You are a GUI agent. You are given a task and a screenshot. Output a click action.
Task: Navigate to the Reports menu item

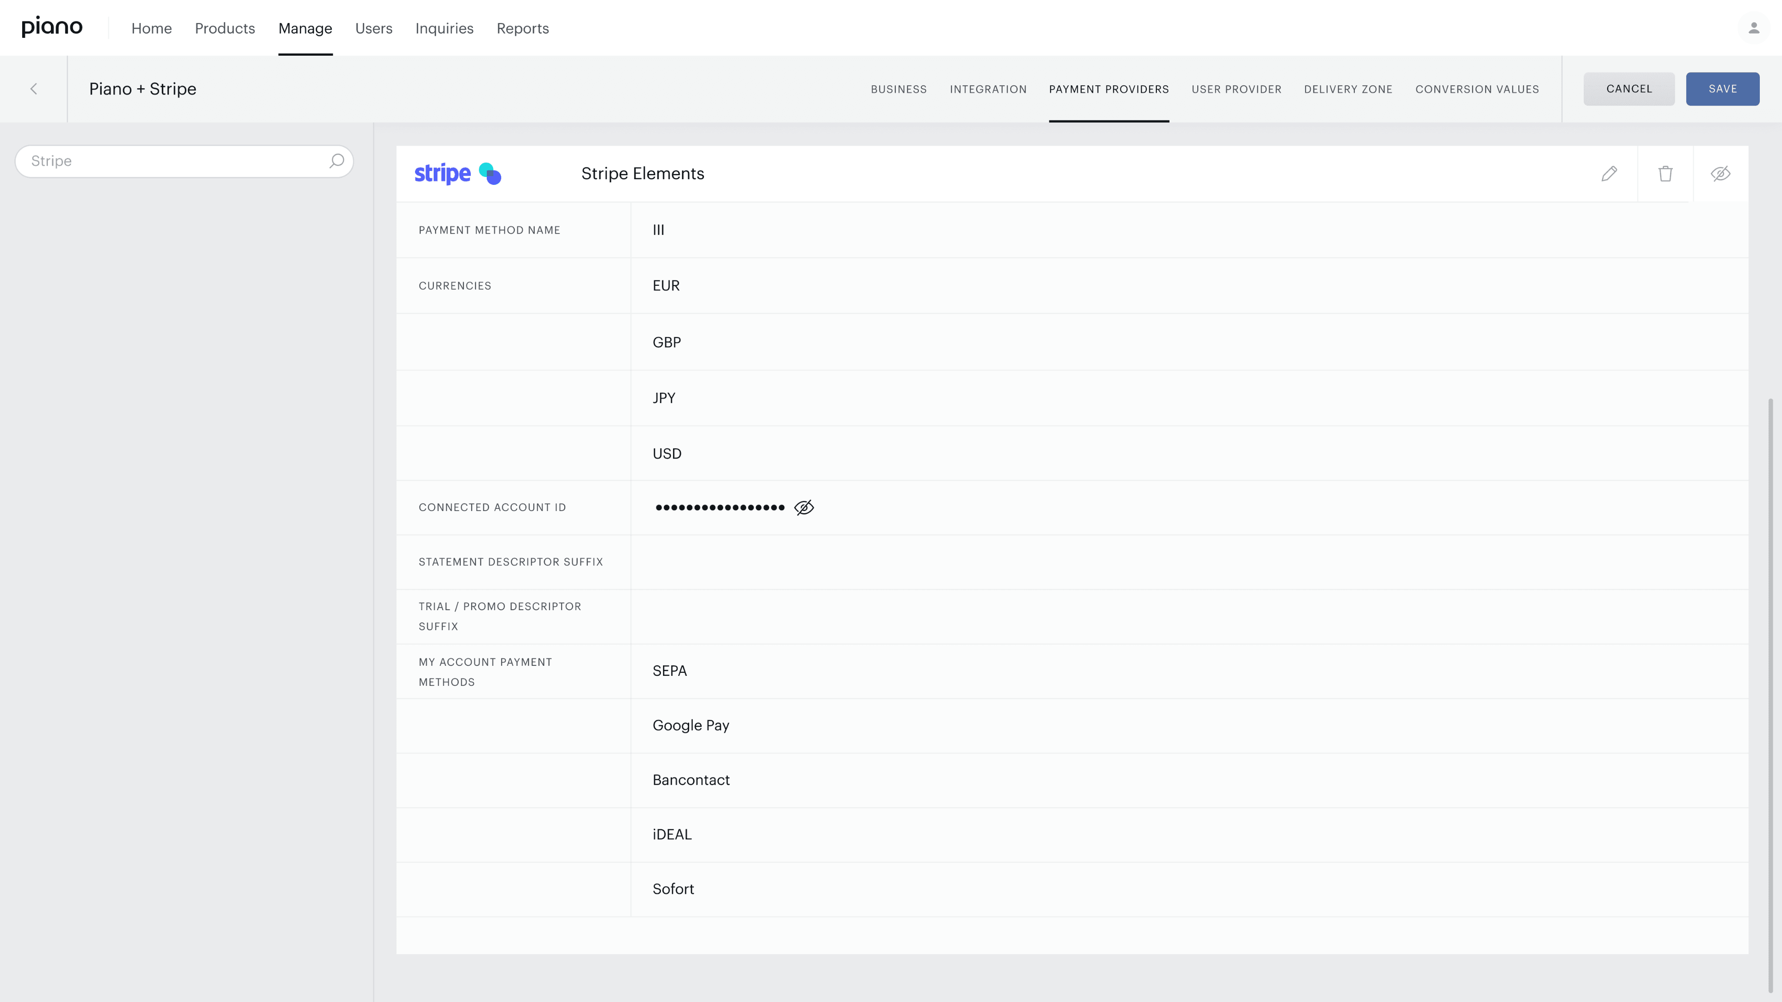pyautogui.click(x=522, y=28)
